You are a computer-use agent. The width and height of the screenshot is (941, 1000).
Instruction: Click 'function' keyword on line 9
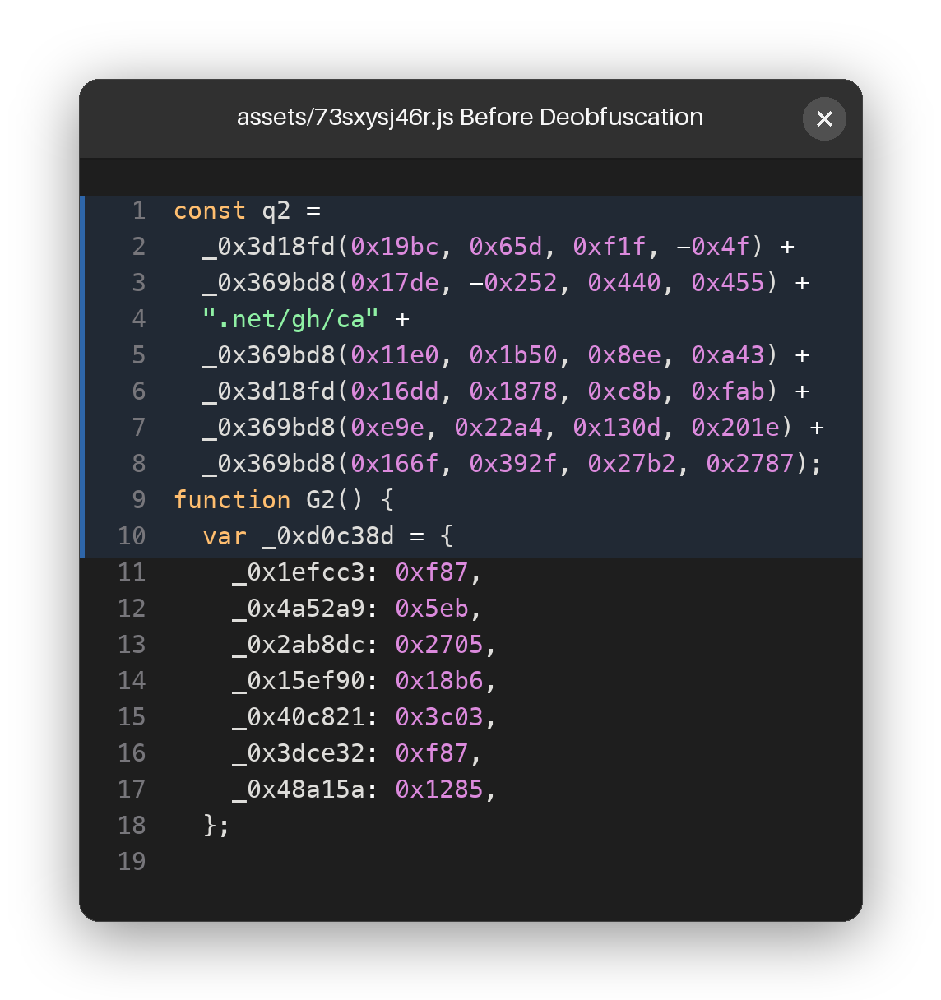pos(232,500)
